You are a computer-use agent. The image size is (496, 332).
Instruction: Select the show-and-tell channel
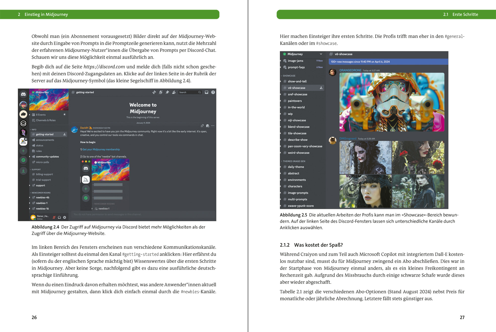303,81
